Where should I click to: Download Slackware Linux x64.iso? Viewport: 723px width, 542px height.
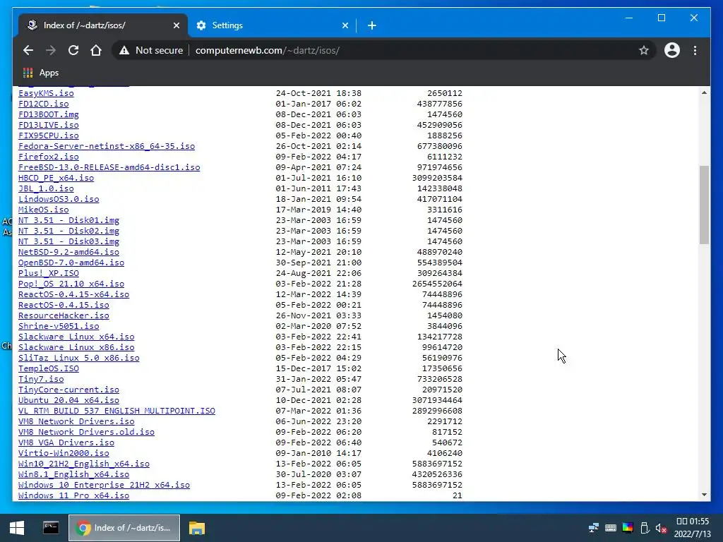[x=76, y=337]
